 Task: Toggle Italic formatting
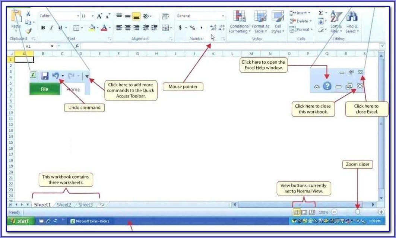click(x=51, y=28)
